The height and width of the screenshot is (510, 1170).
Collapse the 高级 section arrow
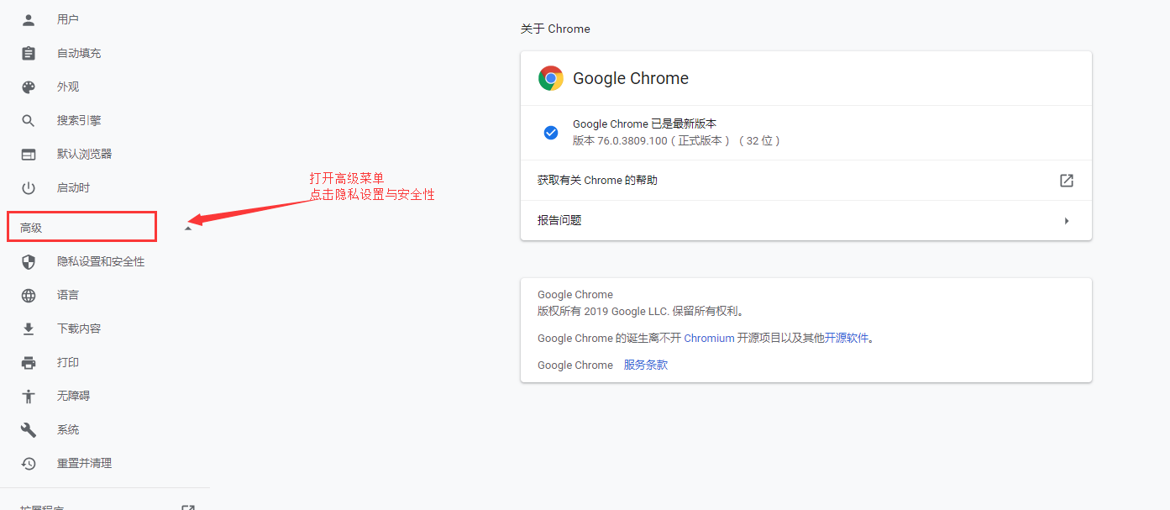[188, 228]
